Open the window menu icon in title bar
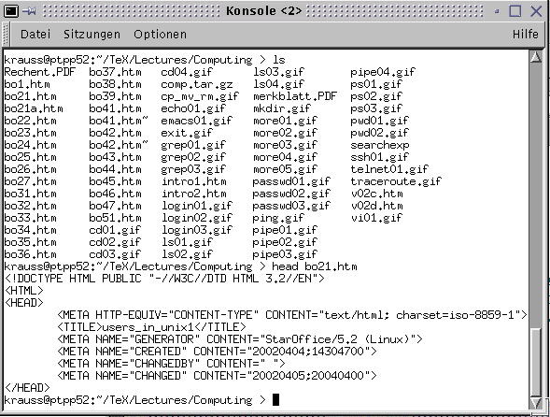The height and width of the screenshot is (417, 550). coord(11,11)
